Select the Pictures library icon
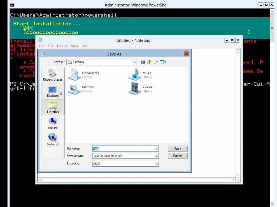The width and height of the screenshot is (277, 207). (74, 89)
